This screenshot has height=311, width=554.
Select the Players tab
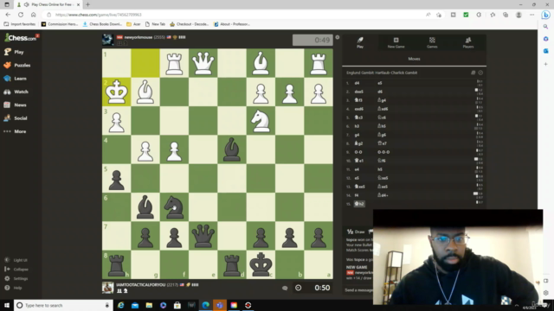tap(467, 42)
